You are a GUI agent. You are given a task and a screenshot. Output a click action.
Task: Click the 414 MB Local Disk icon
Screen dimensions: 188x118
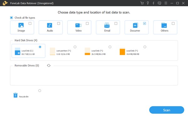122,51
